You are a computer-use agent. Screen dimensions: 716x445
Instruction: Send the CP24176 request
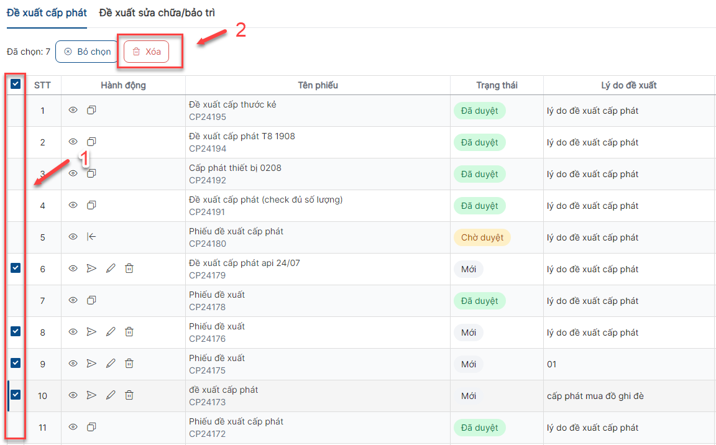tap(91, 332)
